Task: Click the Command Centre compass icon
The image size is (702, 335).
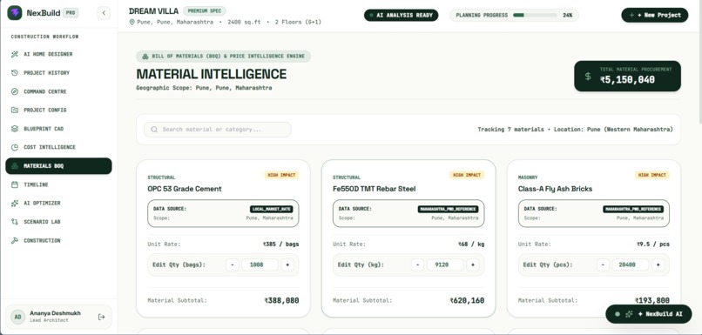Action: pos(15,91)
